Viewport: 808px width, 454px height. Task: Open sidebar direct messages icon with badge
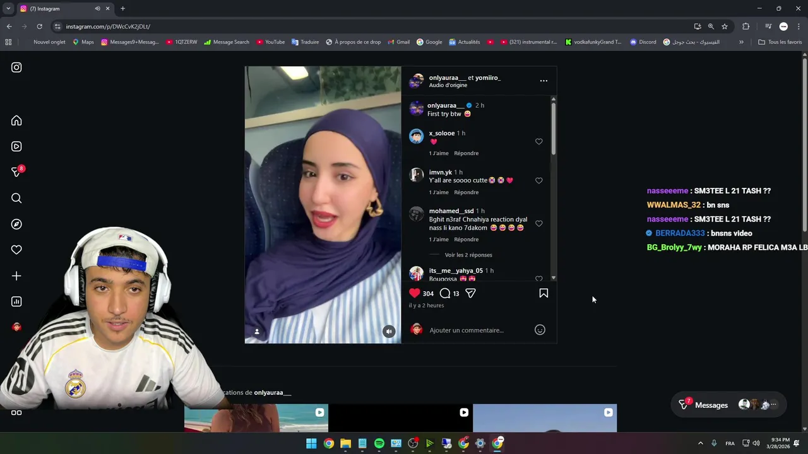click(17, 172)
